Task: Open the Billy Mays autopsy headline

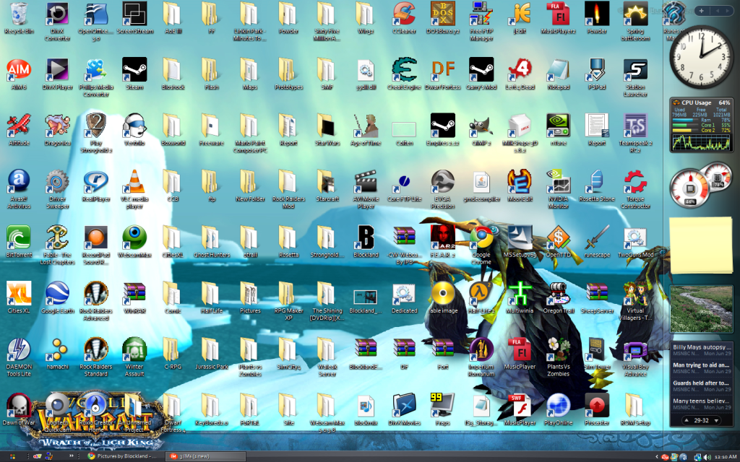Action: (702, 350)
